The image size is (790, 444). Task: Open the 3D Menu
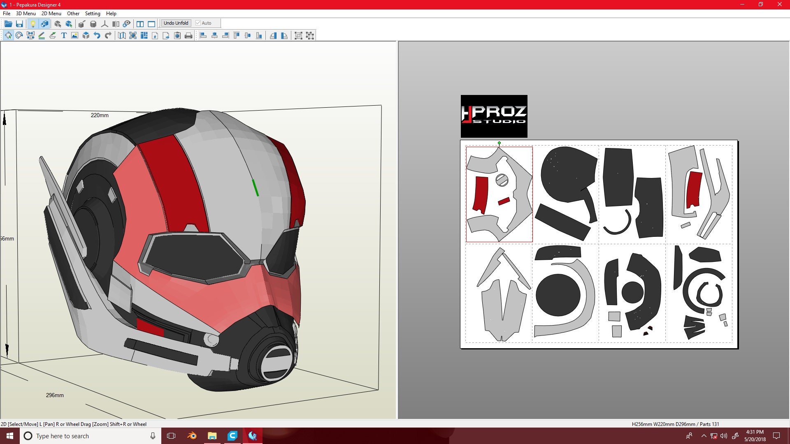26,13
